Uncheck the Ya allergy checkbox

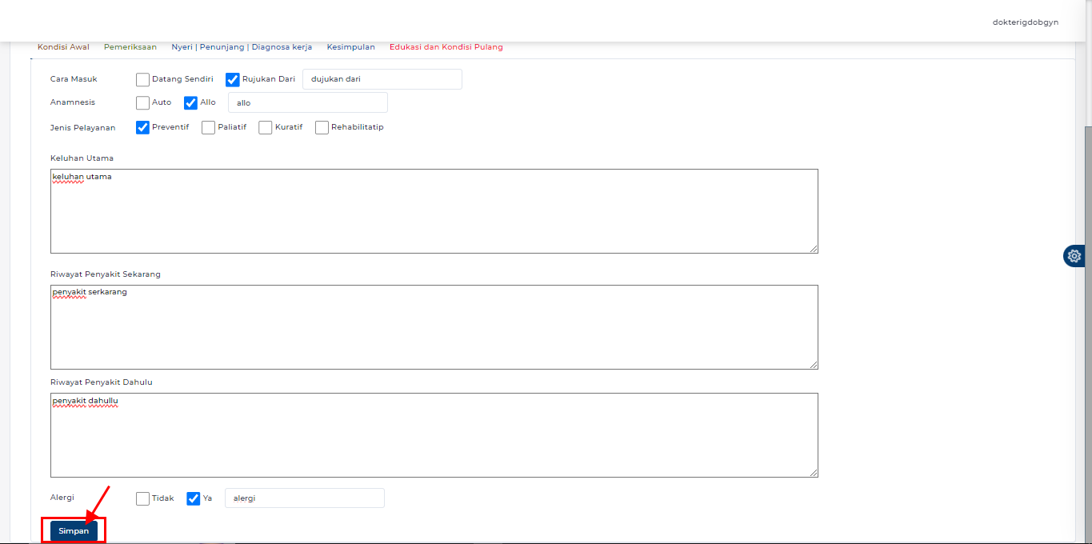(x=193, y=498)
